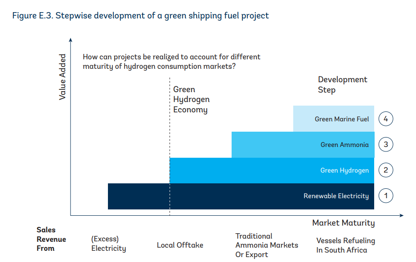Click the dark 'Renewable Electricity' bar
The height and width of the screenshot is (262, 416).
pos(241,196)
